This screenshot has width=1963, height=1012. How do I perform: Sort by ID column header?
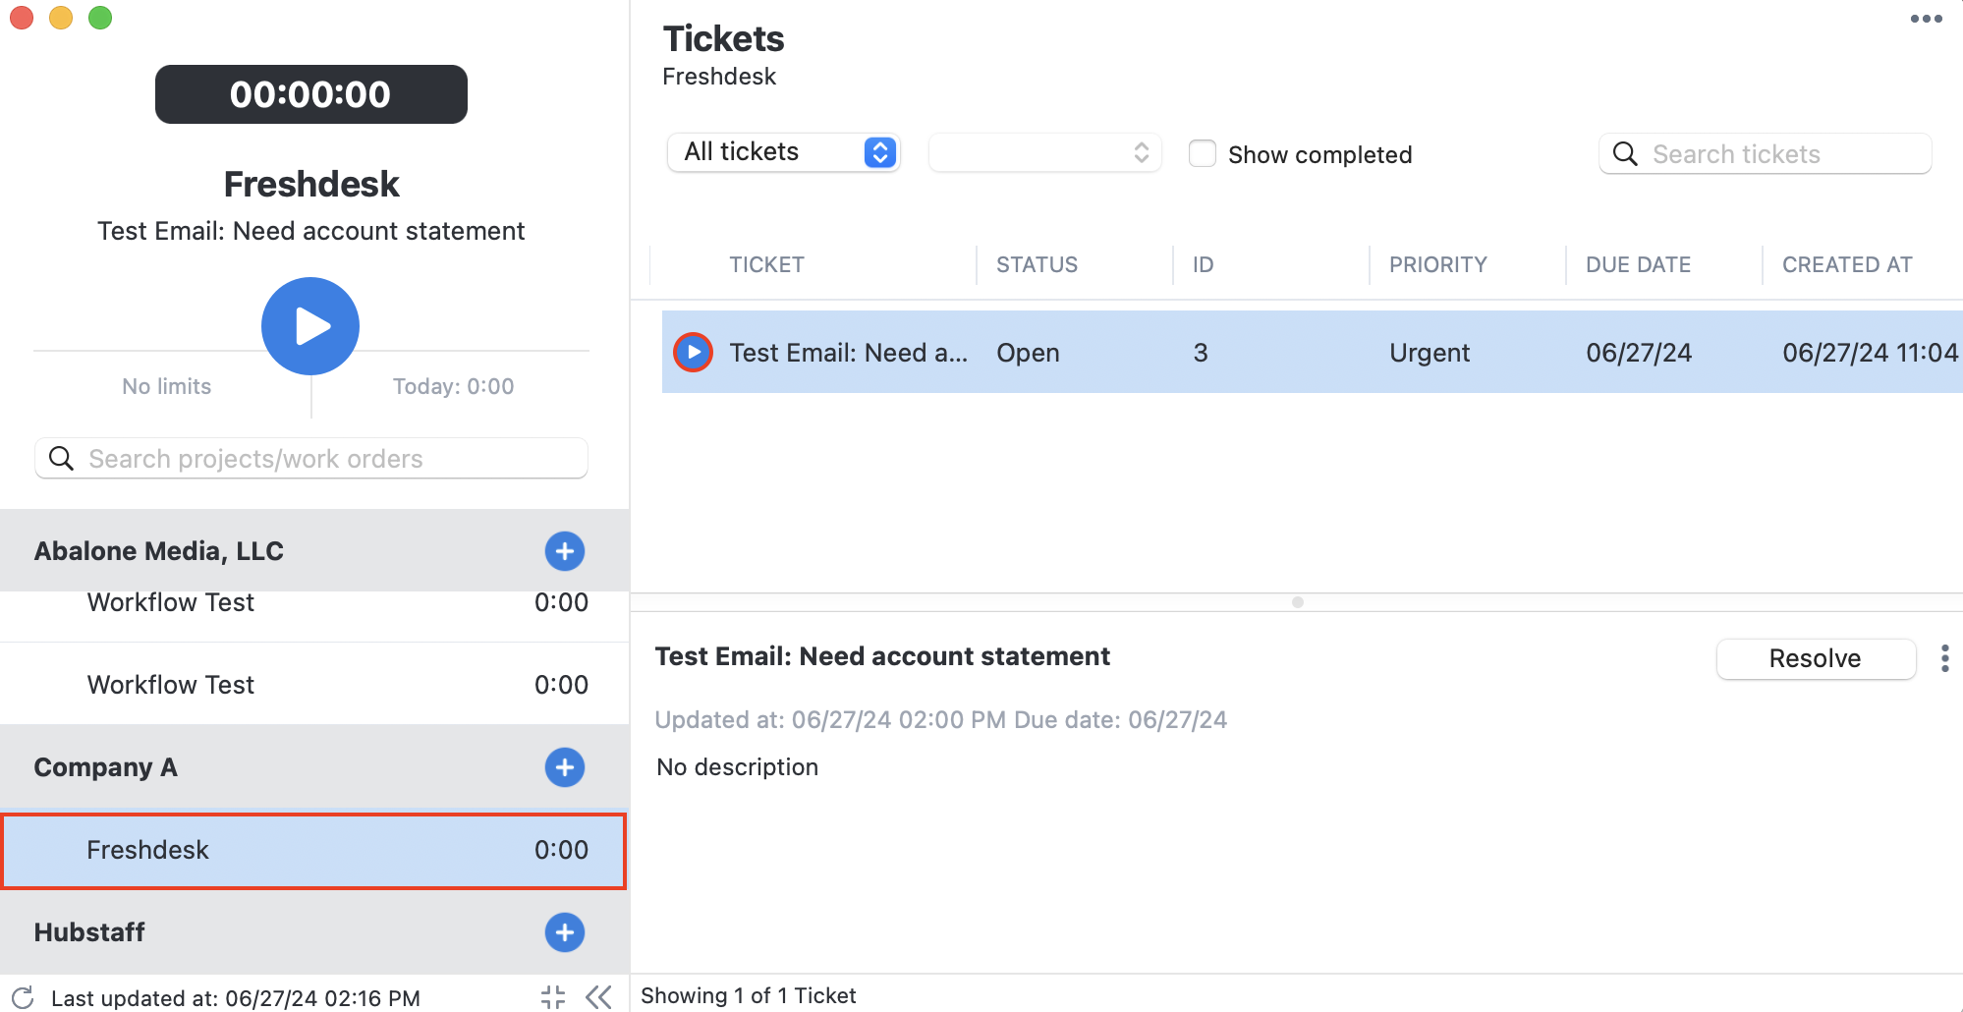[1203, 264]
